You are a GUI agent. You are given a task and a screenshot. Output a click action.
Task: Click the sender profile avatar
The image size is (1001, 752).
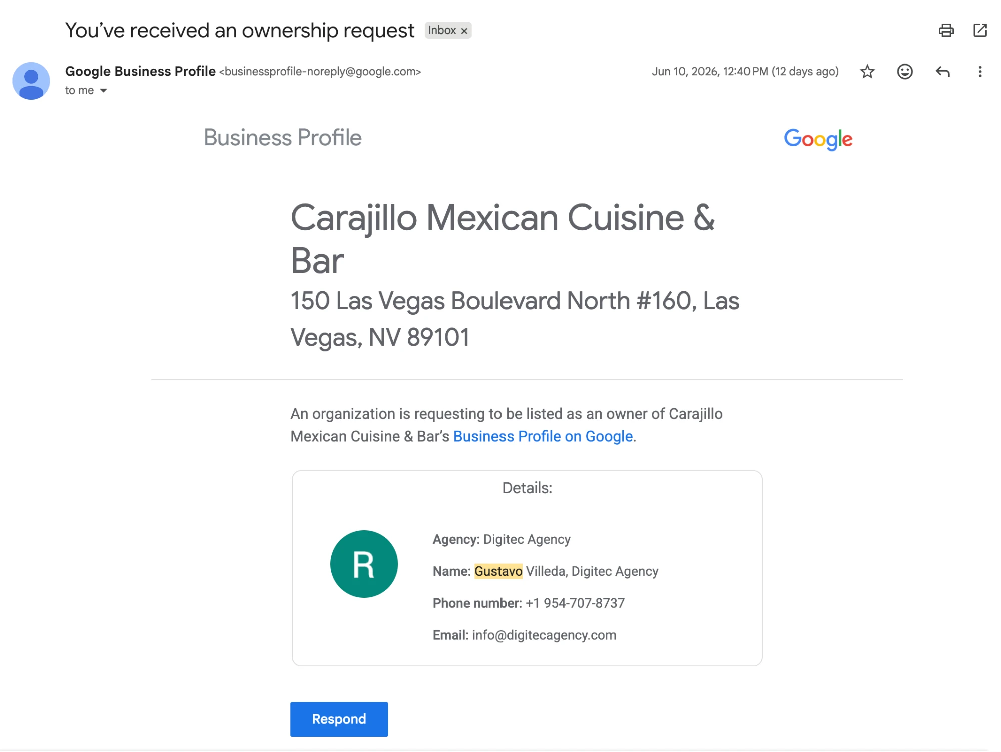[x=31, y=81]
